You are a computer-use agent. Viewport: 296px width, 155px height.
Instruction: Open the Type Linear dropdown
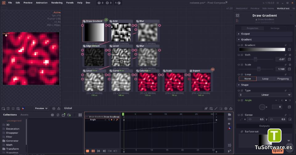coord(265,95)
